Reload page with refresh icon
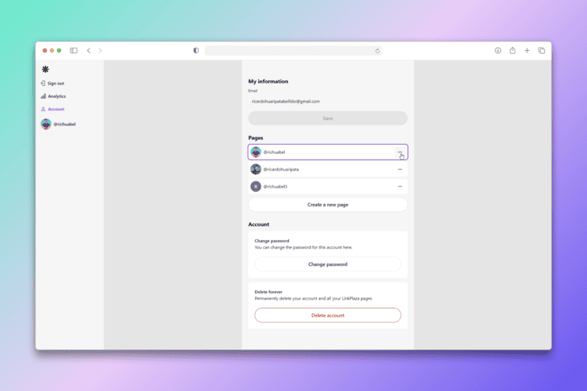 (x=377, y=51)
